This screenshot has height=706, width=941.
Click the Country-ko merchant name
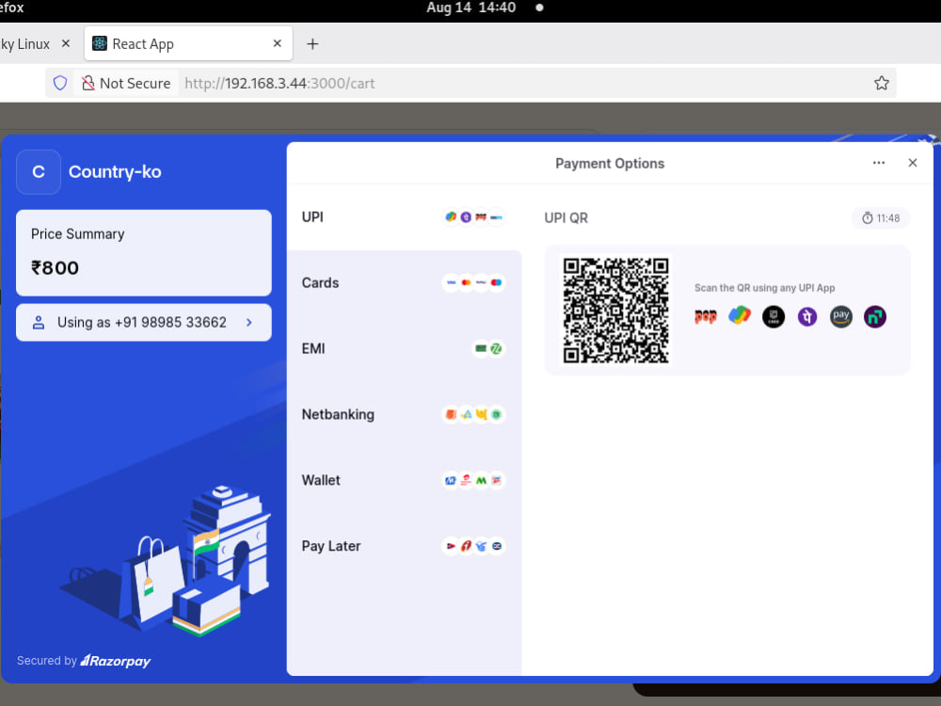point(115,172)
